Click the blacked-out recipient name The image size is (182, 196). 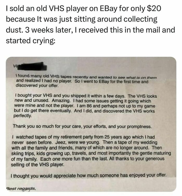point(32,66)
